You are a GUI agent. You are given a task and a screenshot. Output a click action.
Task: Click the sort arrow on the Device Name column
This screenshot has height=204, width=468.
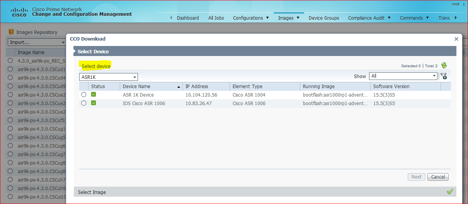click(x=179, y=87)
